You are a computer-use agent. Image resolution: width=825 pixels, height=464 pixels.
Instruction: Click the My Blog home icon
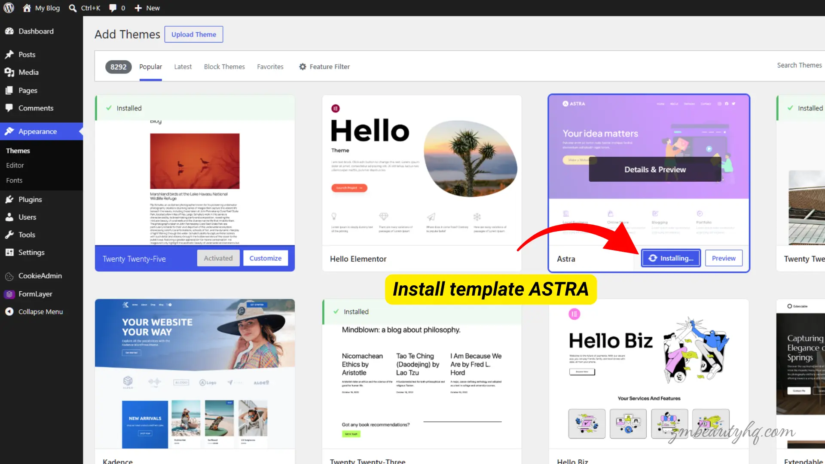[27, 8]
